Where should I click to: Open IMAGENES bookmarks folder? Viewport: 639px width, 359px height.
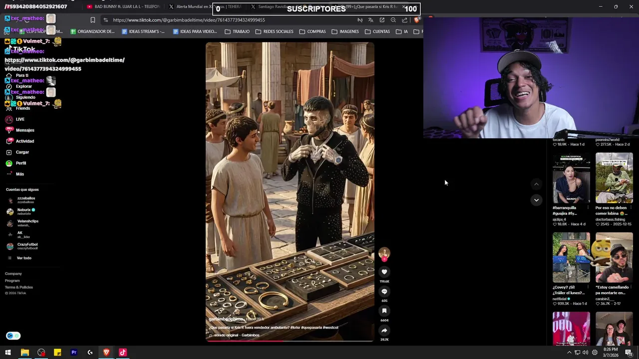point(345,31)
